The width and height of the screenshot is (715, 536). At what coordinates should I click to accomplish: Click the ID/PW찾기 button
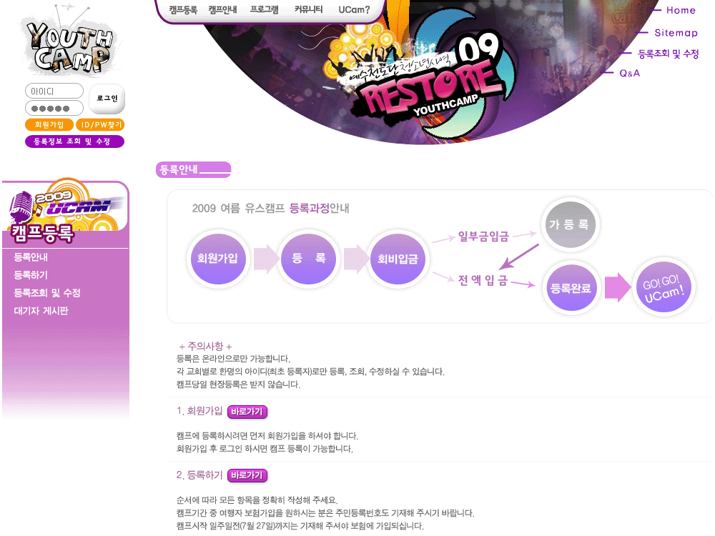101,125
